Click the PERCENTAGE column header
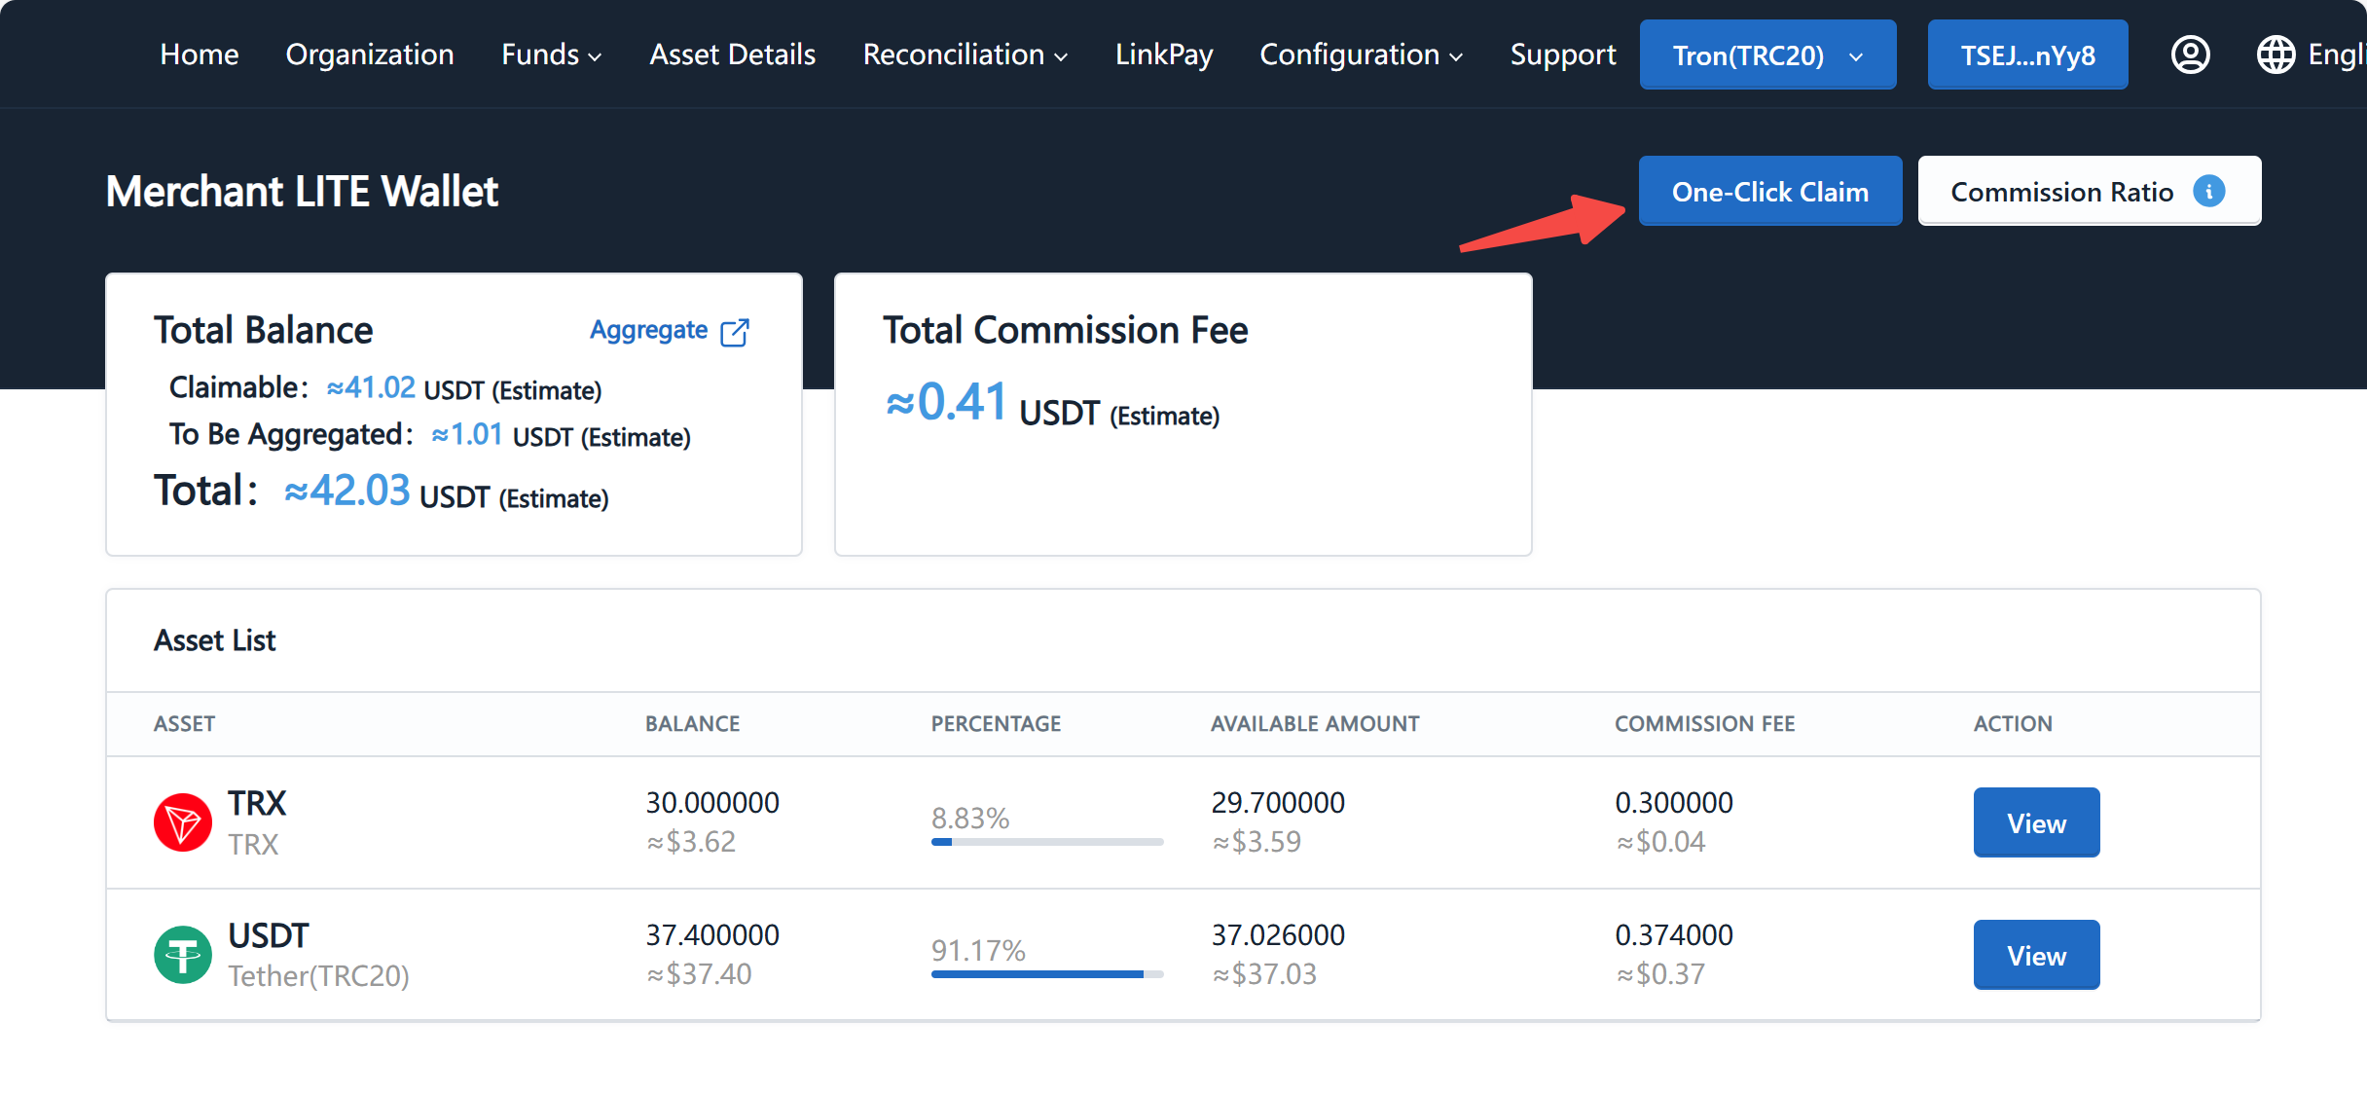 click(x=996, y=723)
